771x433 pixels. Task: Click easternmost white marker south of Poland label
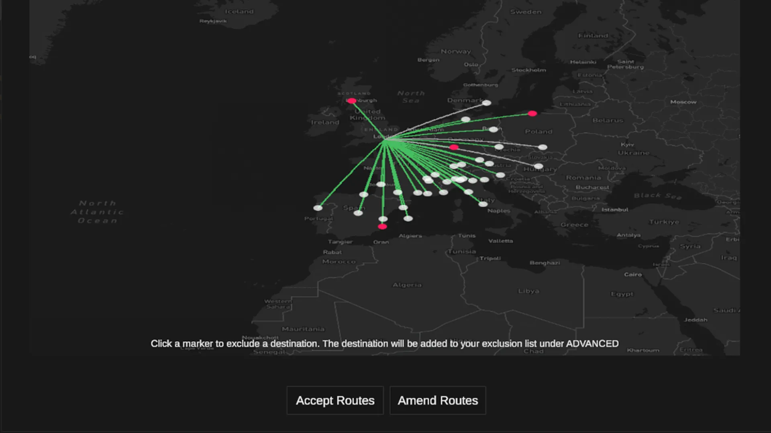[x=543, y=147]
